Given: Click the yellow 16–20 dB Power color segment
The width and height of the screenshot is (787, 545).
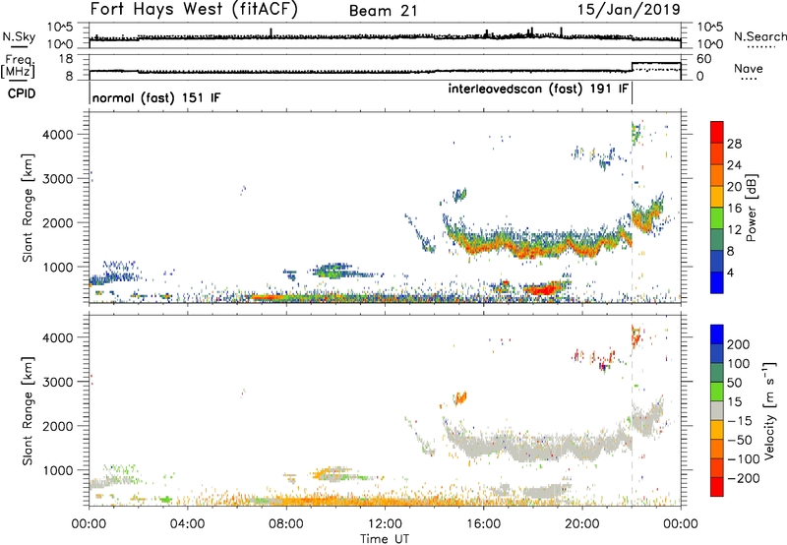Looking at the screenshot, I should click(717, 197).
